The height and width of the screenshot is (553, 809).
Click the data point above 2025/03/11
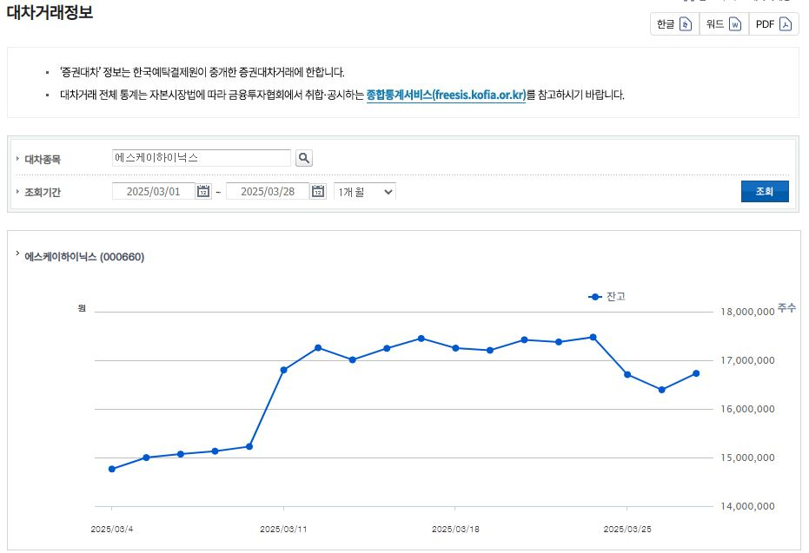coord(284,370)
